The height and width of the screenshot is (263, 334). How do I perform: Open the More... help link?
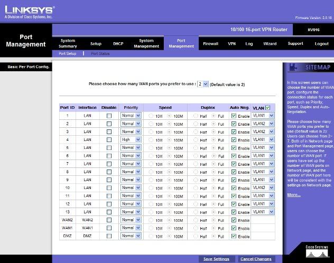tap(294, 195)
